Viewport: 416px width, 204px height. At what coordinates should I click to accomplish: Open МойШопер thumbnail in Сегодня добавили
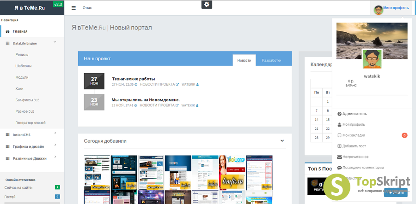tap(232, 173)
